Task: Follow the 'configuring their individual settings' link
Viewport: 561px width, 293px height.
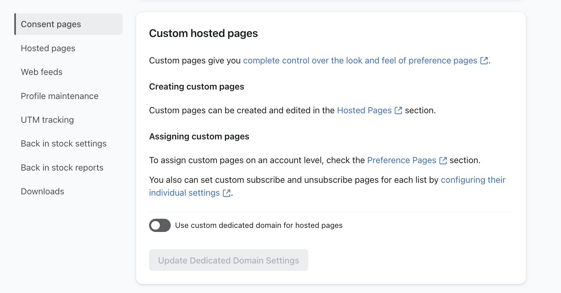Action: point(473,180)
